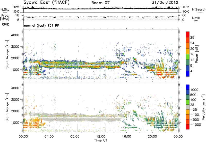
Task: Click the sky noise trace panel
Action: [x=101, y=9]
